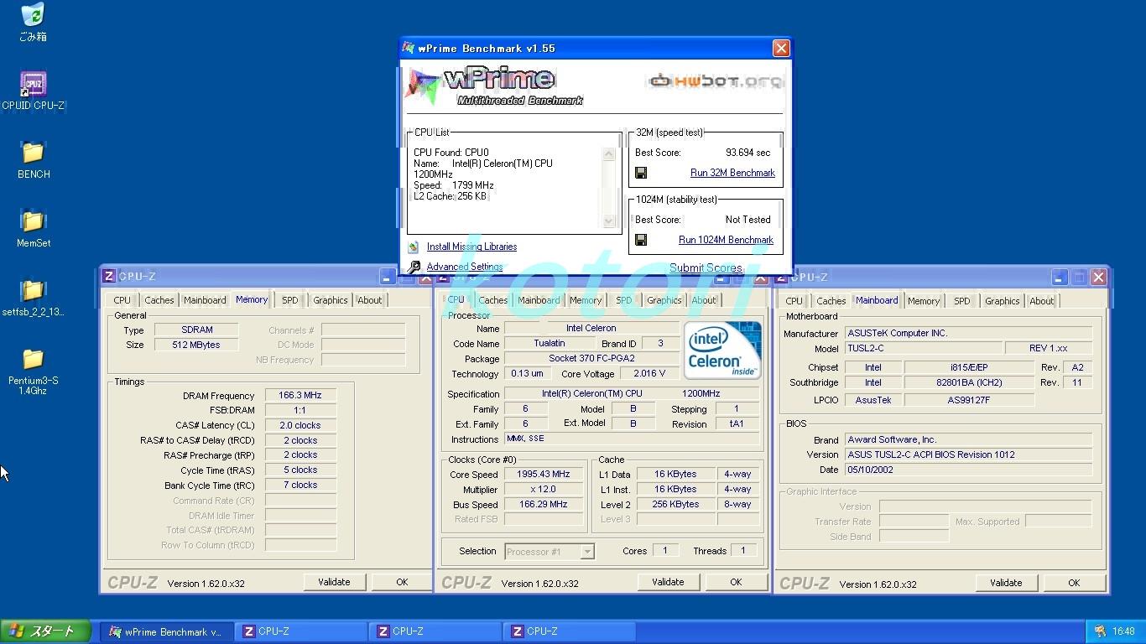This screenshot has height=644, width=1146.
Task: Select Memory tab in the Mainboard window
Action: click(x=924, y=301)
